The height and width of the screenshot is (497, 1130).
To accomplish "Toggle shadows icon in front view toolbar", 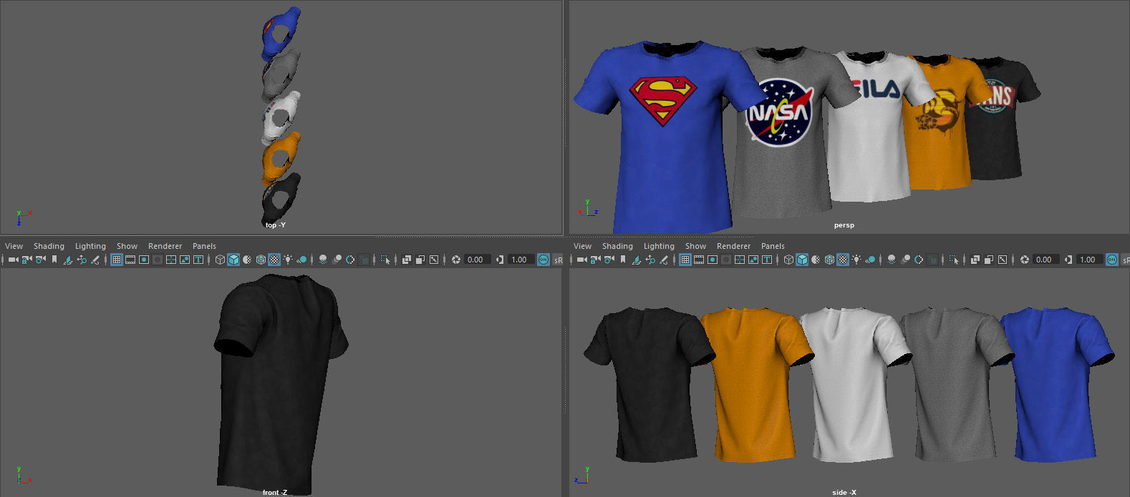I will click(301, 260).
